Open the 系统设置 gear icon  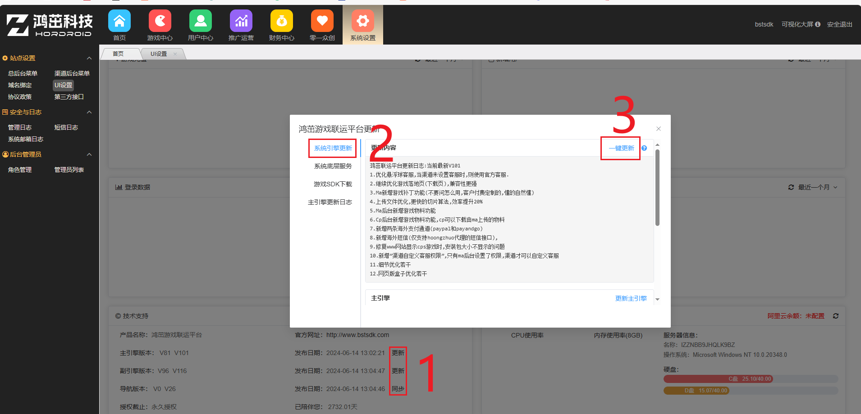tap(363, 21)
